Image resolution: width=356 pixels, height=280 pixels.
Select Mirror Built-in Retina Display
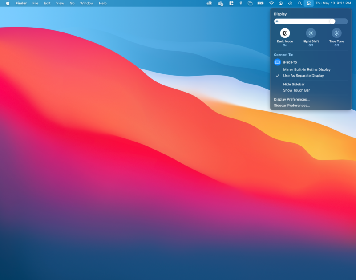(x=307, y=69)
